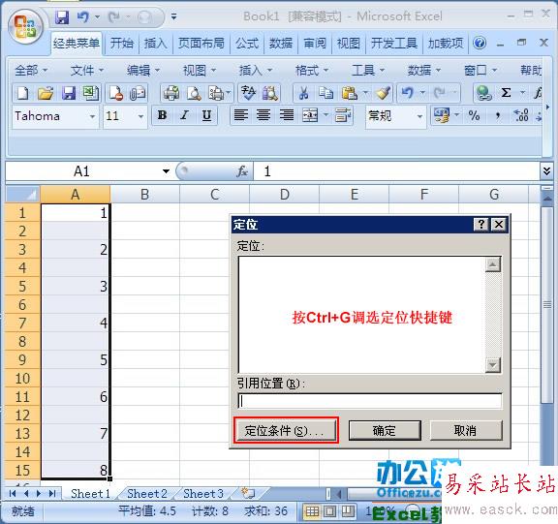Open the 编辑 menu
The width and height of the screenshot is (558, 524).
(x=143, y=70)
